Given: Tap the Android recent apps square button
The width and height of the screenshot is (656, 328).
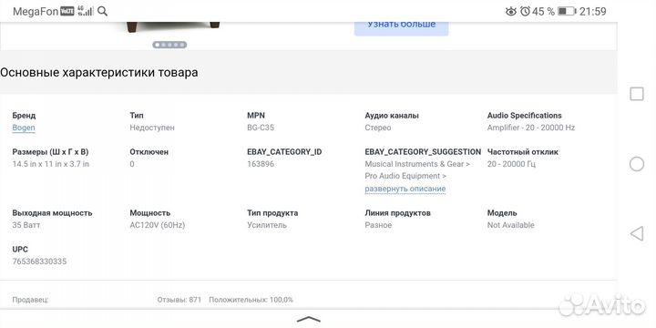Looking at the screenshot, I should [637, 94].
